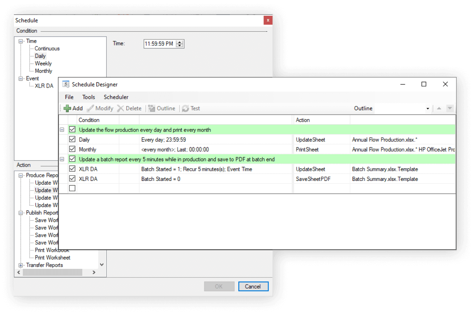
Task: Click the Time value input field
Action: coord(159,44)
